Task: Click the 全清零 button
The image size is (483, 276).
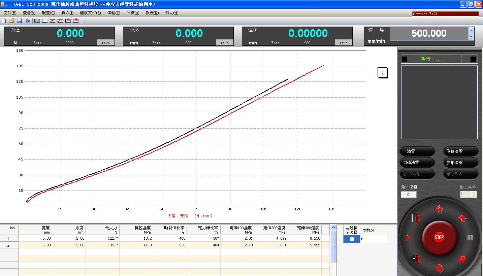Action: point(417,151)
